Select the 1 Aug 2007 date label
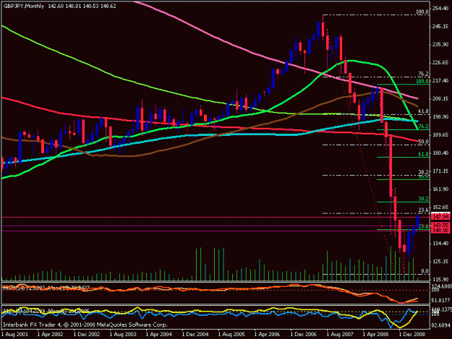Screen dimensions: 452x339 [340, 335]
